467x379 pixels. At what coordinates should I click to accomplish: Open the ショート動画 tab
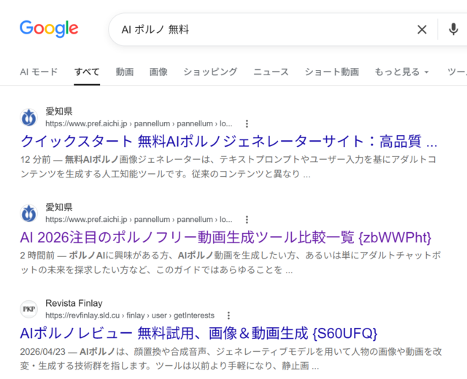tap(331, 72)
